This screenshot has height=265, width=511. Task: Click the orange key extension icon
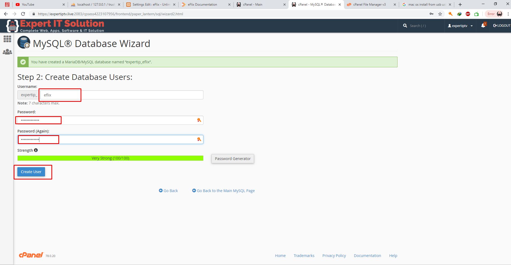coord(451,14)
